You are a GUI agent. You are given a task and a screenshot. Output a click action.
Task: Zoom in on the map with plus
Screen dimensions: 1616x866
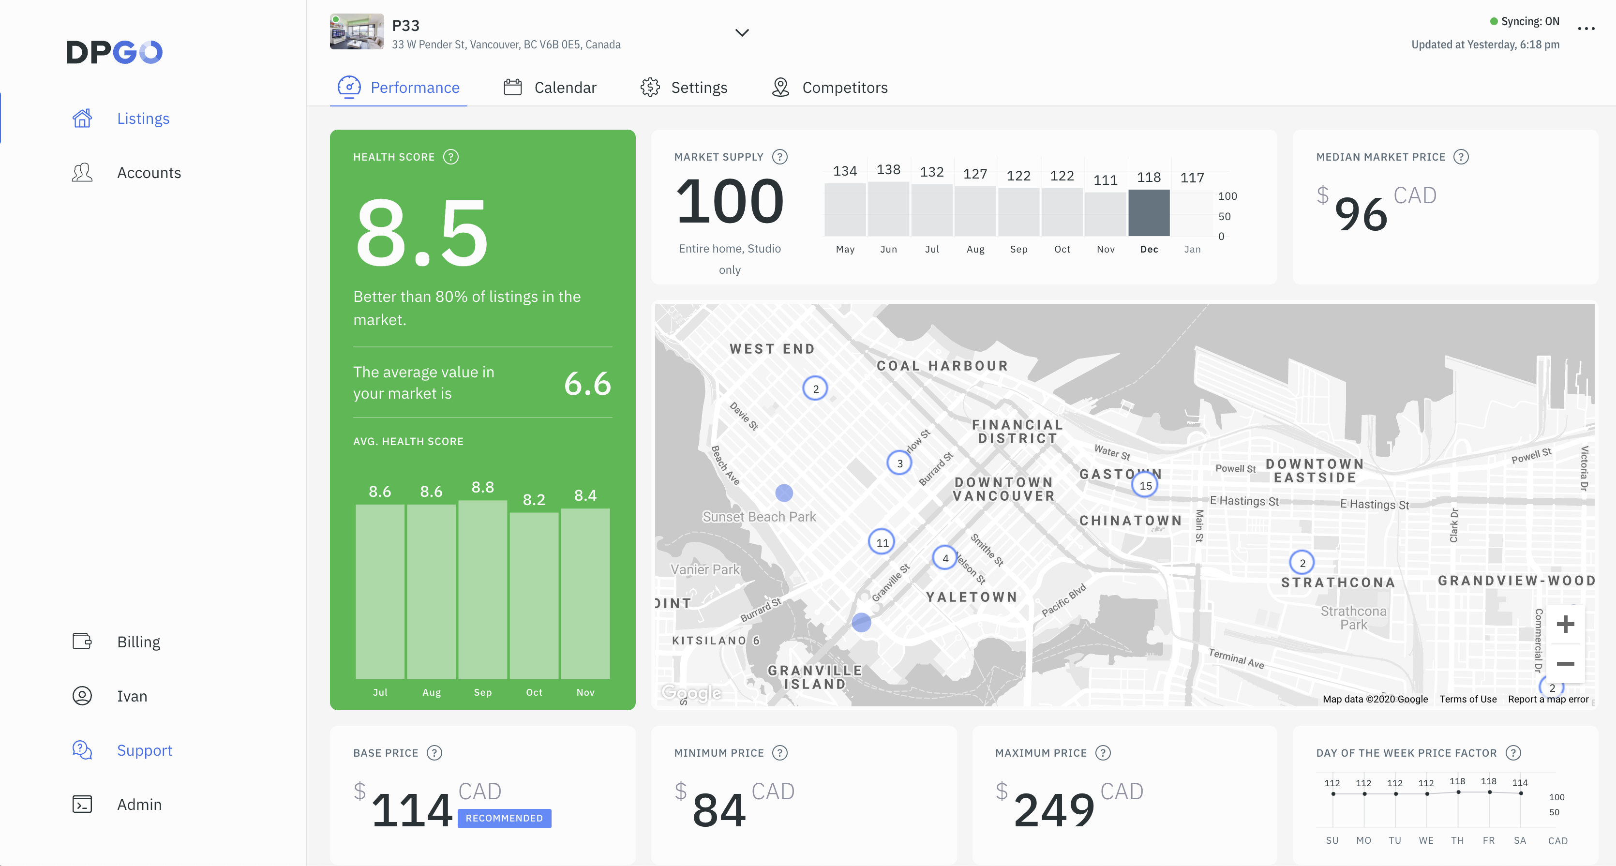click(x=1565, y=624)
